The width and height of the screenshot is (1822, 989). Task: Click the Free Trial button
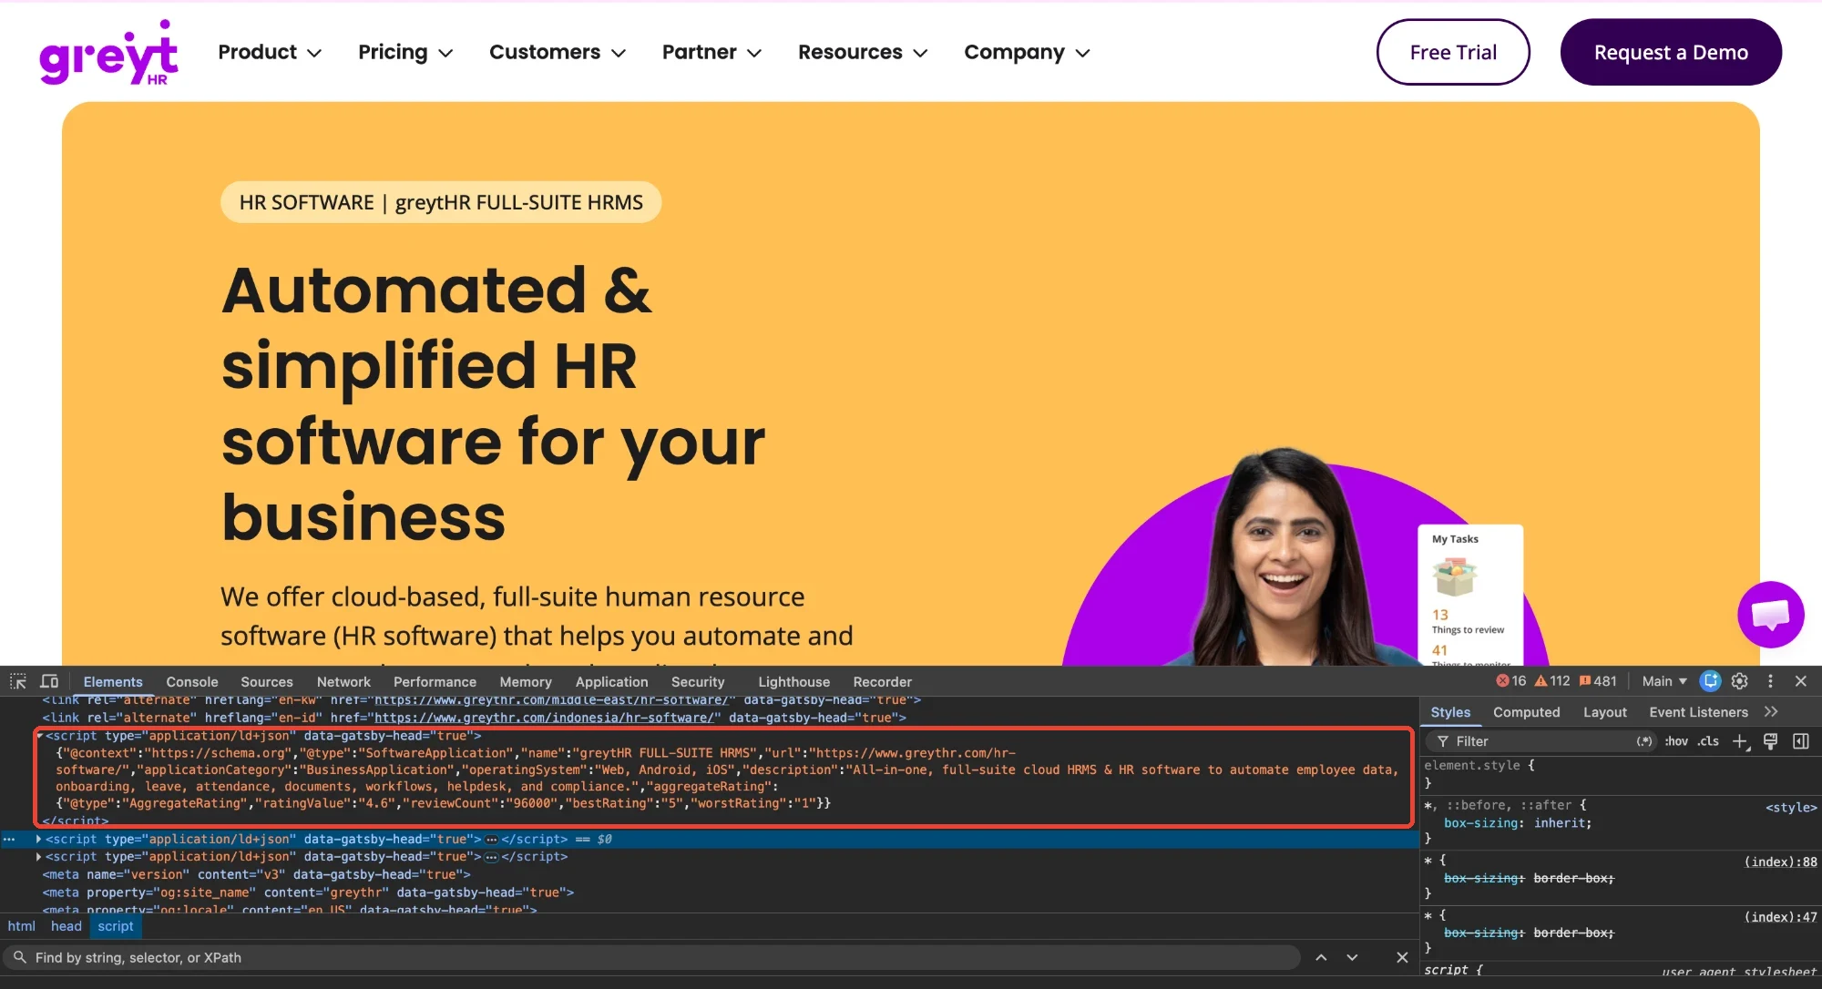1453,52
